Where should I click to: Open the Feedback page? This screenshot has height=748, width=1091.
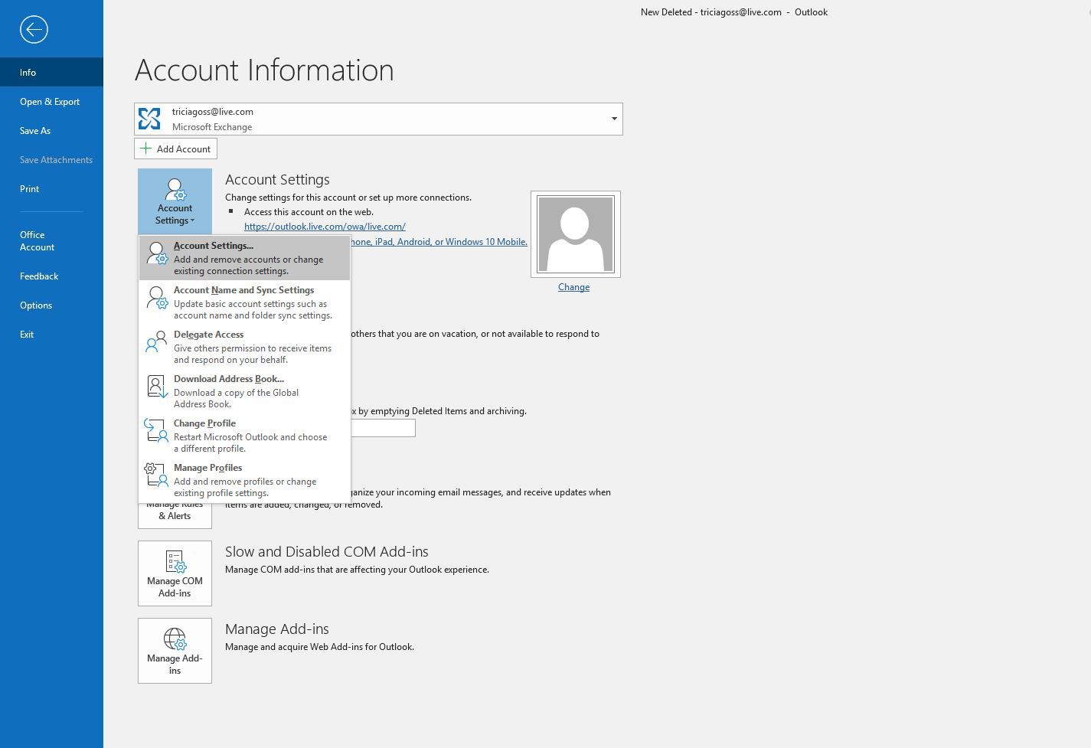pos(51,276)
